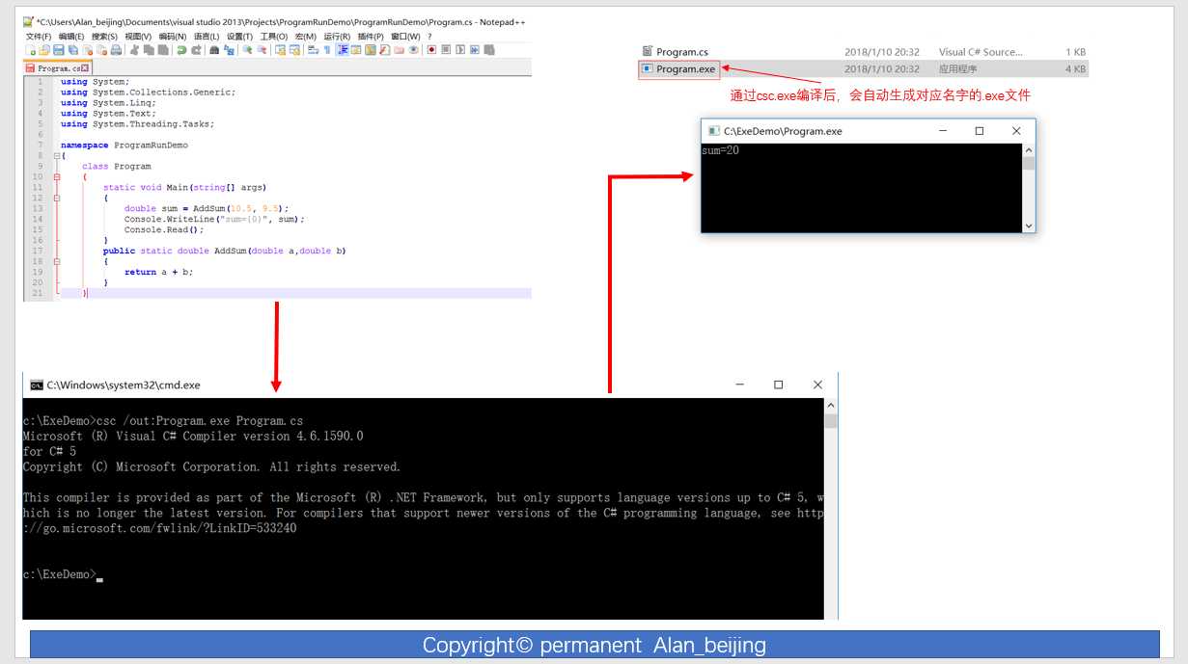
Task: Click the Zoom In icon in Notepad++
Action: [x=247, y=49]
